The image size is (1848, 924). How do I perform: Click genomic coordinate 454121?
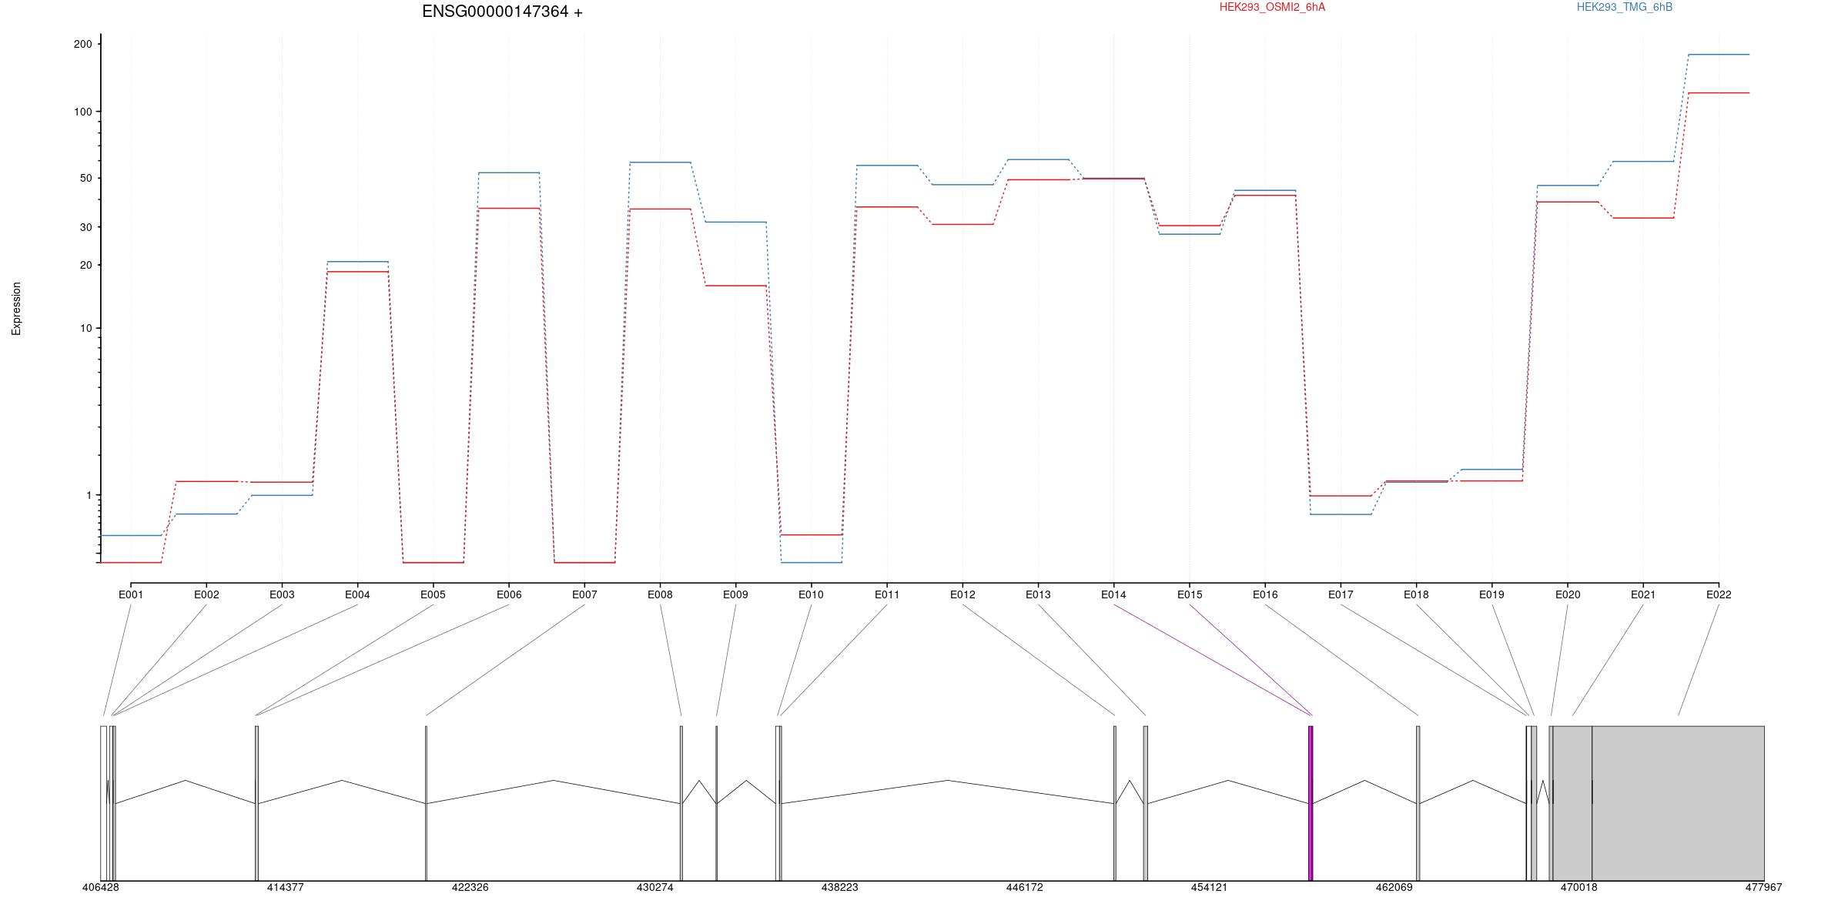(1210, 887)
